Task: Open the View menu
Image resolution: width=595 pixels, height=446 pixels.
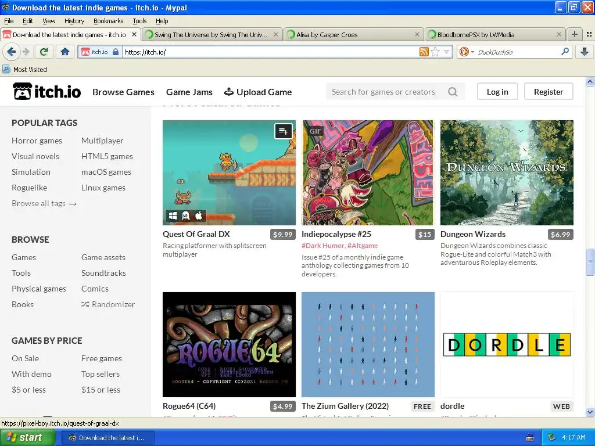Action: coord(49,21)
